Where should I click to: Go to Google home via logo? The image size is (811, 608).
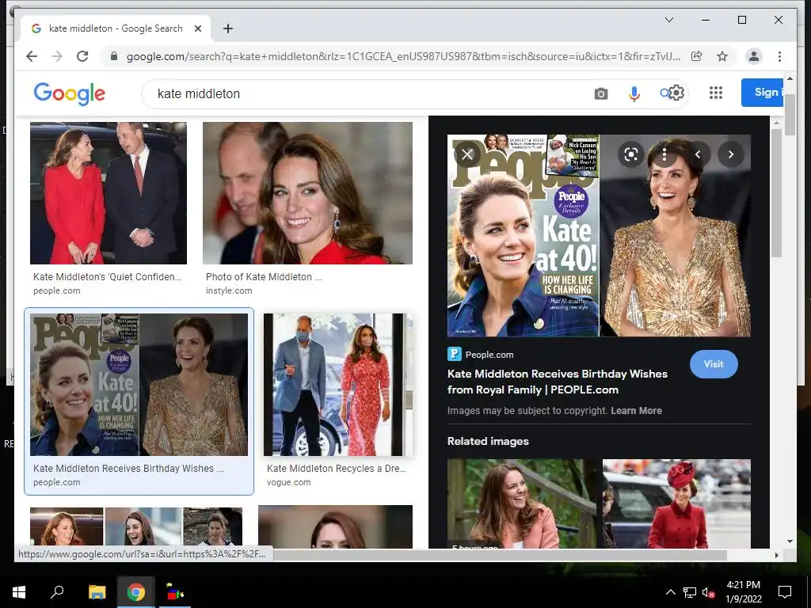pos(70,93)
